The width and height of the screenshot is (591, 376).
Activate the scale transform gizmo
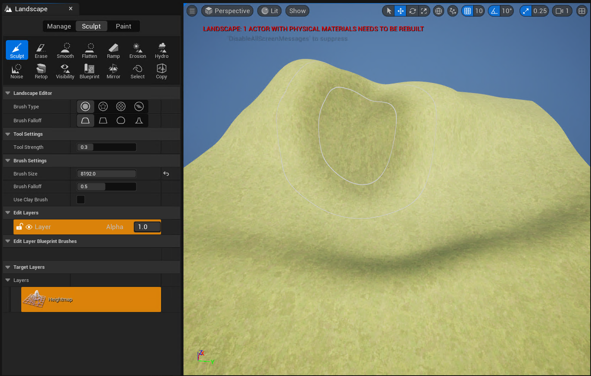click(424, 11)
